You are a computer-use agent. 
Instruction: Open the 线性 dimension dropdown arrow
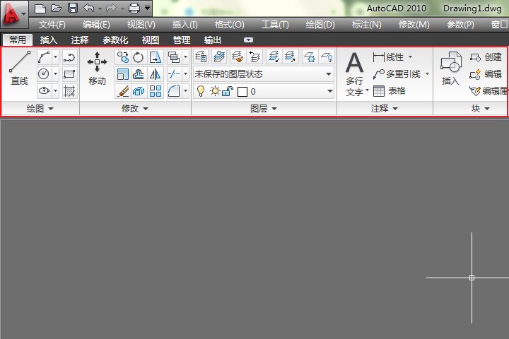410,57
